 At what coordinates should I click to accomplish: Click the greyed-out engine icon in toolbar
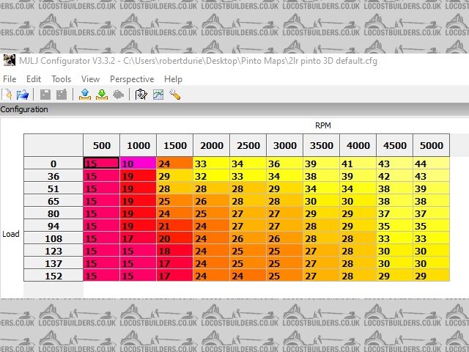click(x=118, y=95)
